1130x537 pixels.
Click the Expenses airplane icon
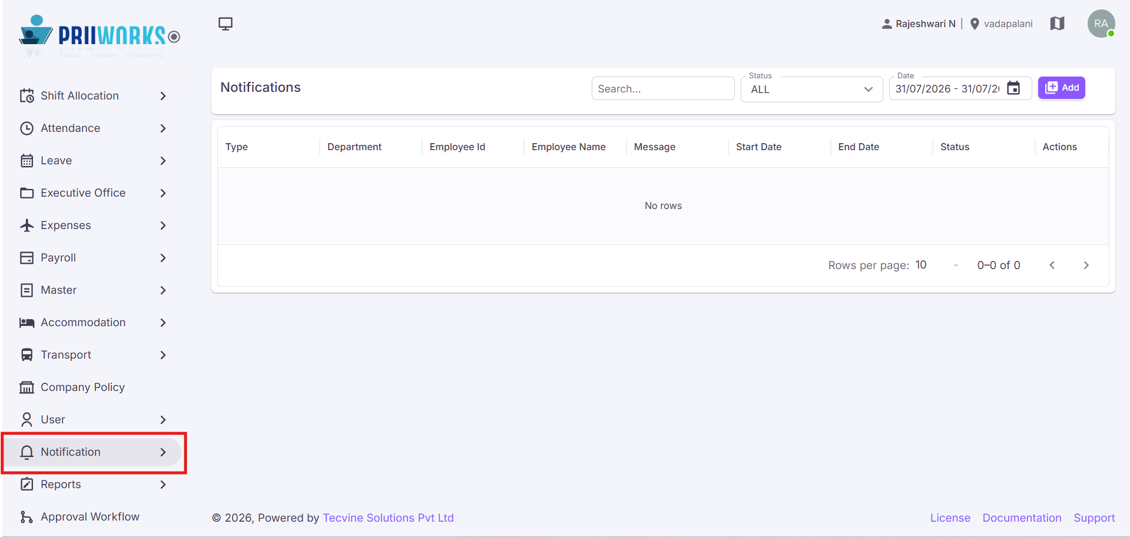click(27, 225)
